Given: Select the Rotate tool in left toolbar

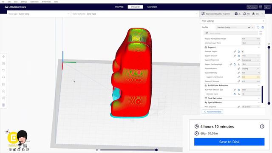Looking at the screenshot, I should pyautogui.click(x=3, y=70).
